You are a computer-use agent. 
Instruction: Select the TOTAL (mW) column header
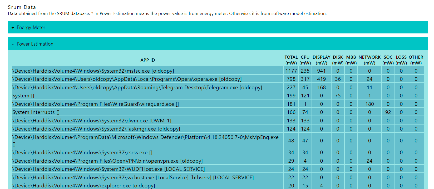pos(291,60)
